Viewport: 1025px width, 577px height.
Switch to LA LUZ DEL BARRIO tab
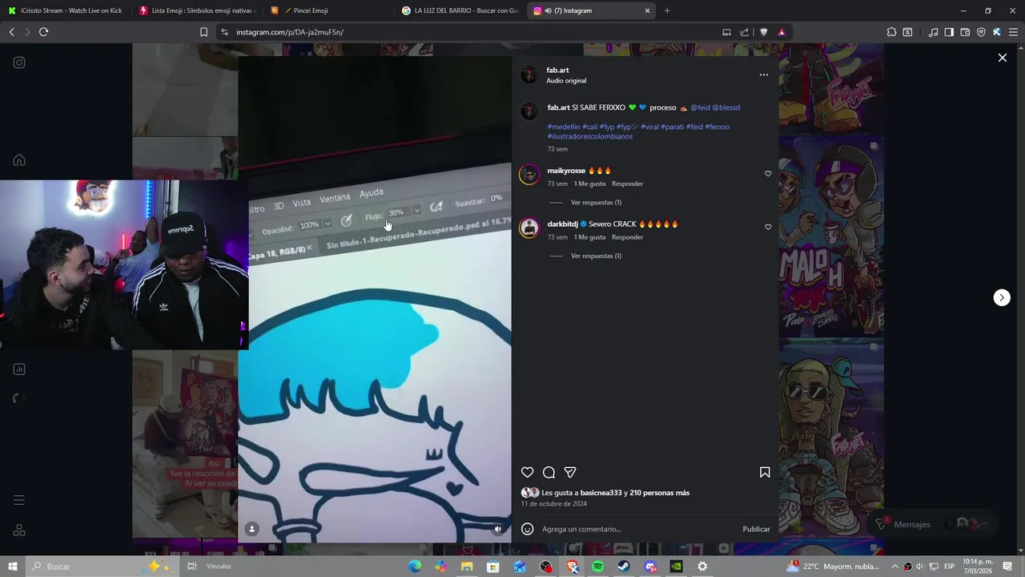(460, 10)
